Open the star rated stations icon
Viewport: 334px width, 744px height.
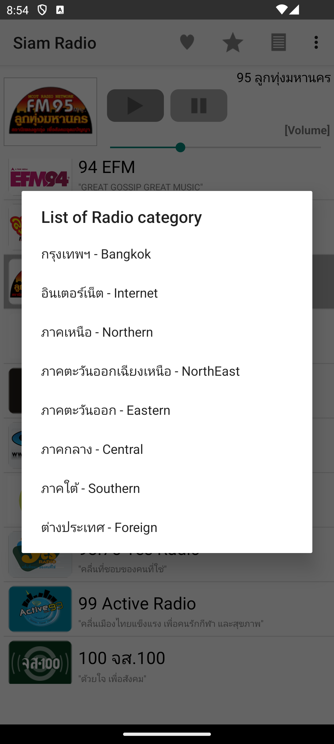tap(233, 42)
